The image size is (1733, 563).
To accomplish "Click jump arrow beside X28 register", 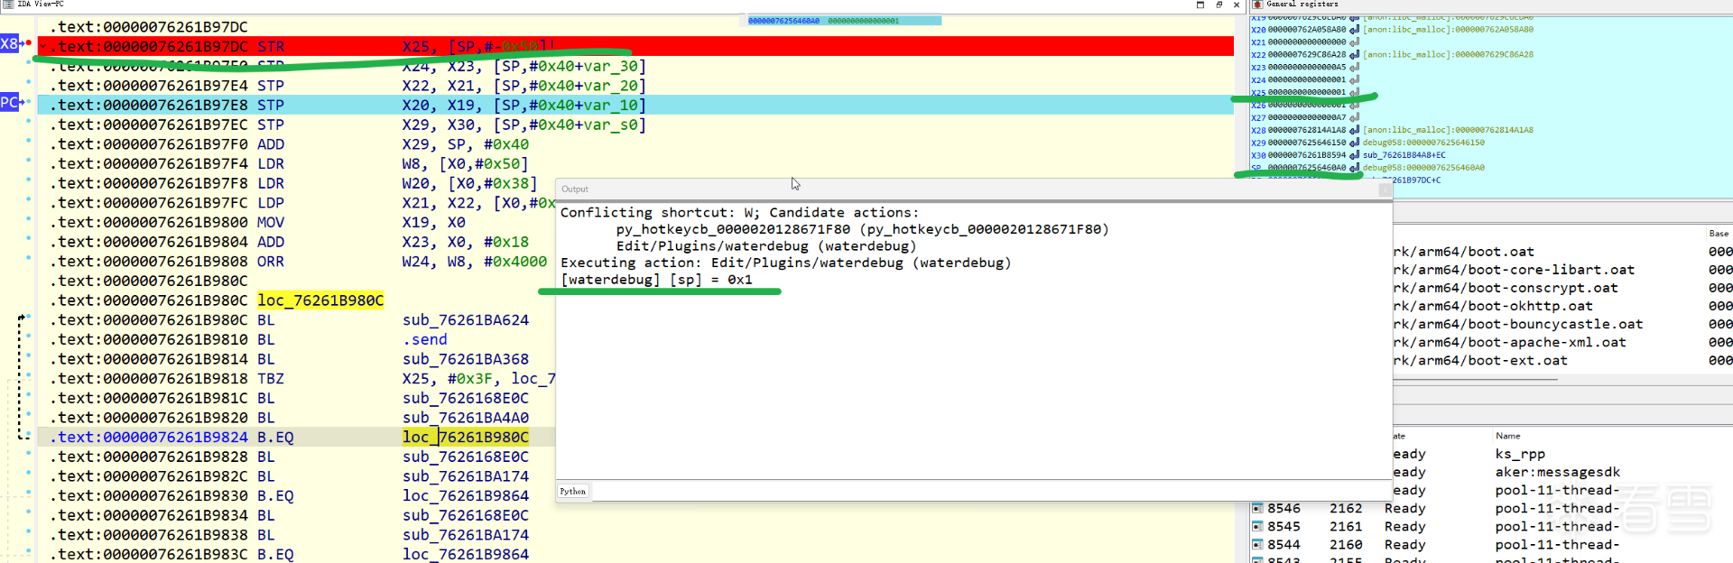I will pyautogui.click(x=1354, y=130).
